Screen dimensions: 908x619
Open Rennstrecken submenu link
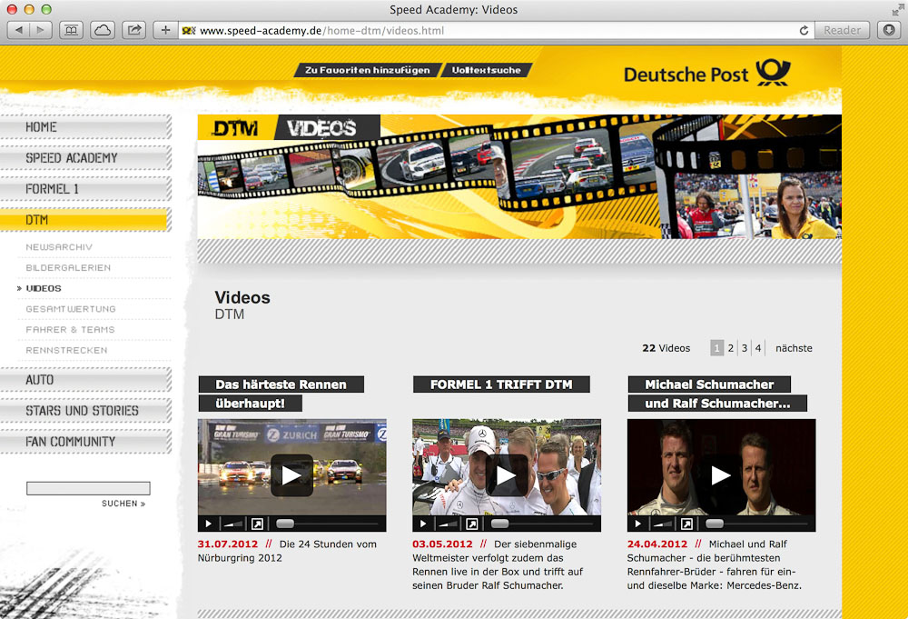tap(66, 350)
